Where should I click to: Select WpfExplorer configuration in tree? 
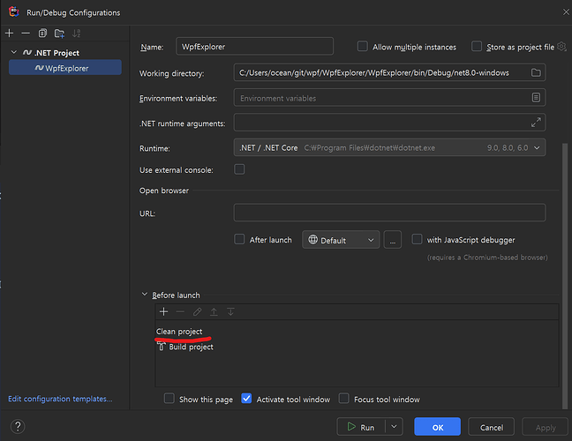(x=67, y=68)
